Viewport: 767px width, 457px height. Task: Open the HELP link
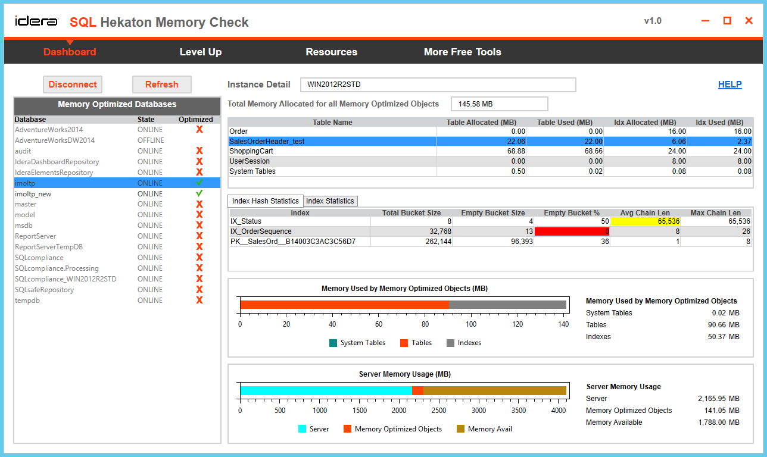tap(729, 84)
